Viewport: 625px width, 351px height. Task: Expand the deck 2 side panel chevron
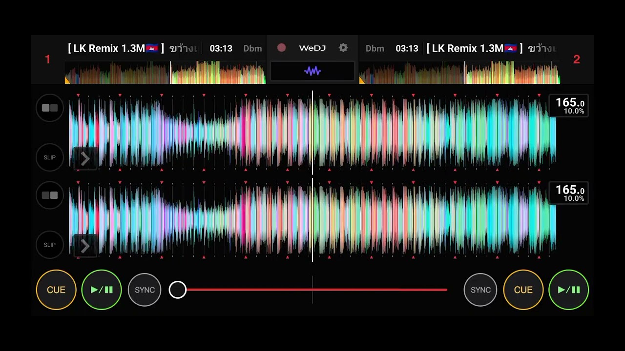(85, 246)
